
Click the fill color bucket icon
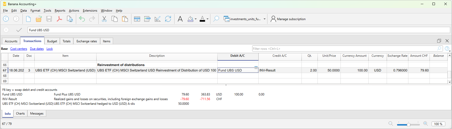pyautogui.click(x=191, y=19)
